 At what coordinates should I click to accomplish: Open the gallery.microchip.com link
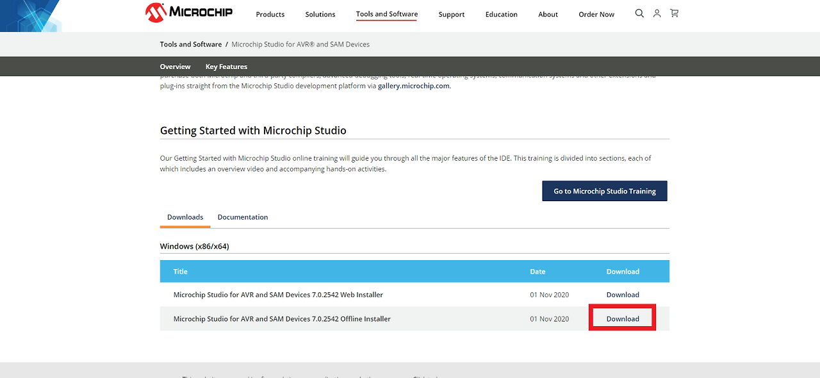click(x=413, y=85)
